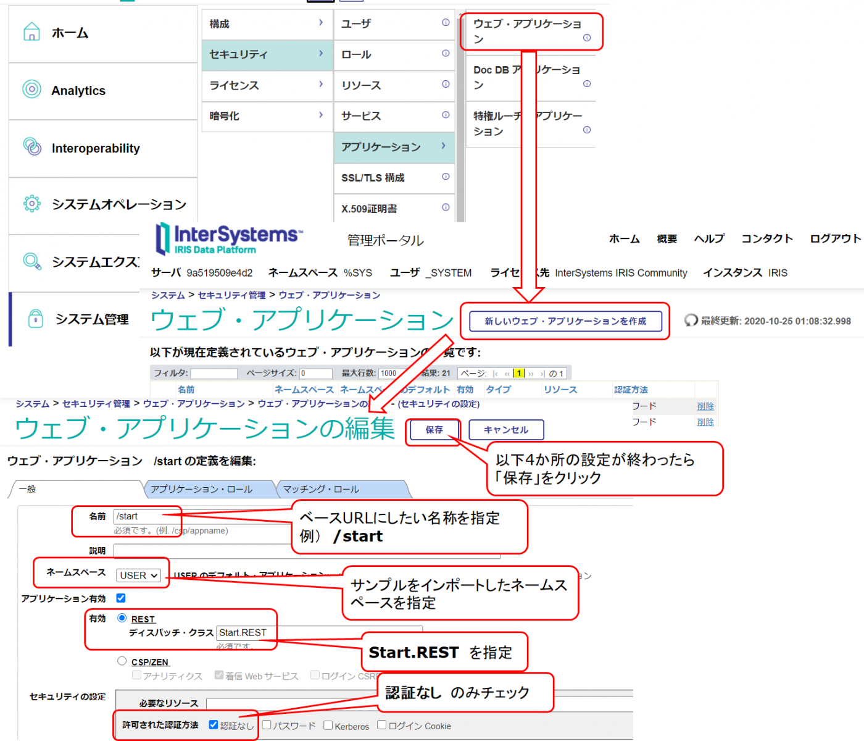
Task: Click the 保存 button
Action: coord(434,430)
